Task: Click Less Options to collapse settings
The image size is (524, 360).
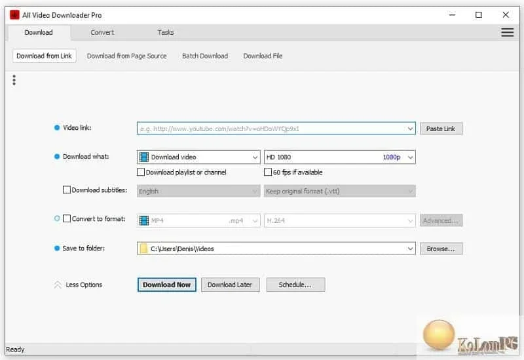Action: tap(84, 285)
